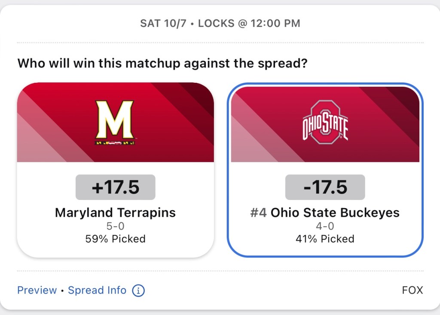Open the Preview link

(x=37, y=291)
